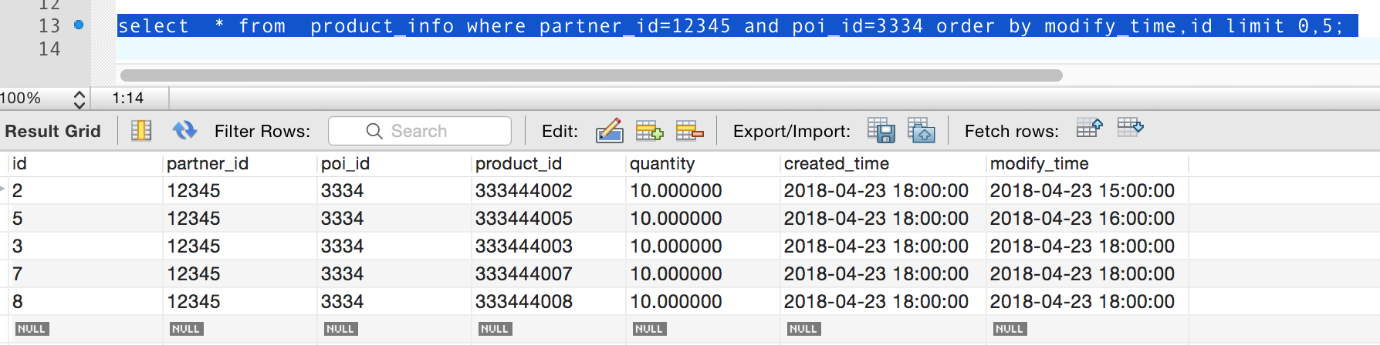Viewport: 1380px width, 345px height.
Task: Insert a new row in the grid
Action: click(649, 131)
